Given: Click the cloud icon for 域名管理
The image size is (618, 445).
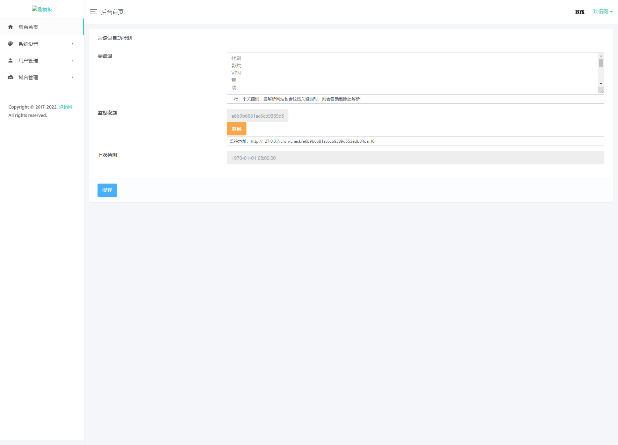Looking at the screenshot, I should (10, 77).
